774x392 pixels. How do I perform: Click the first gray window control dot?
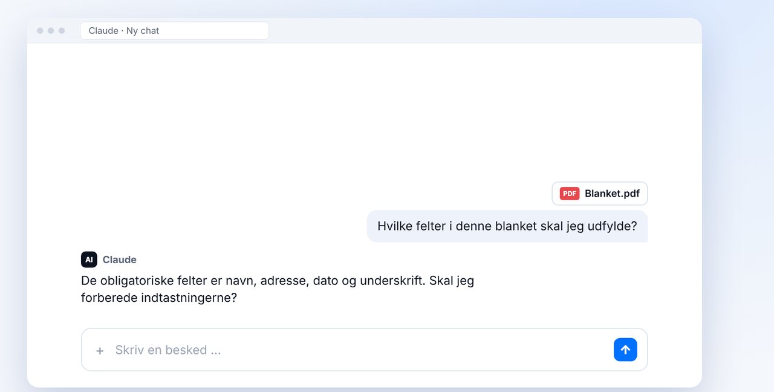click(x=40, y=31)
